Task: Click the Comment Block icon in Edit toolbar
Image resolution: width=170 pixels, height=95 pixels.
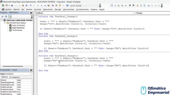Action: [141, 6]
